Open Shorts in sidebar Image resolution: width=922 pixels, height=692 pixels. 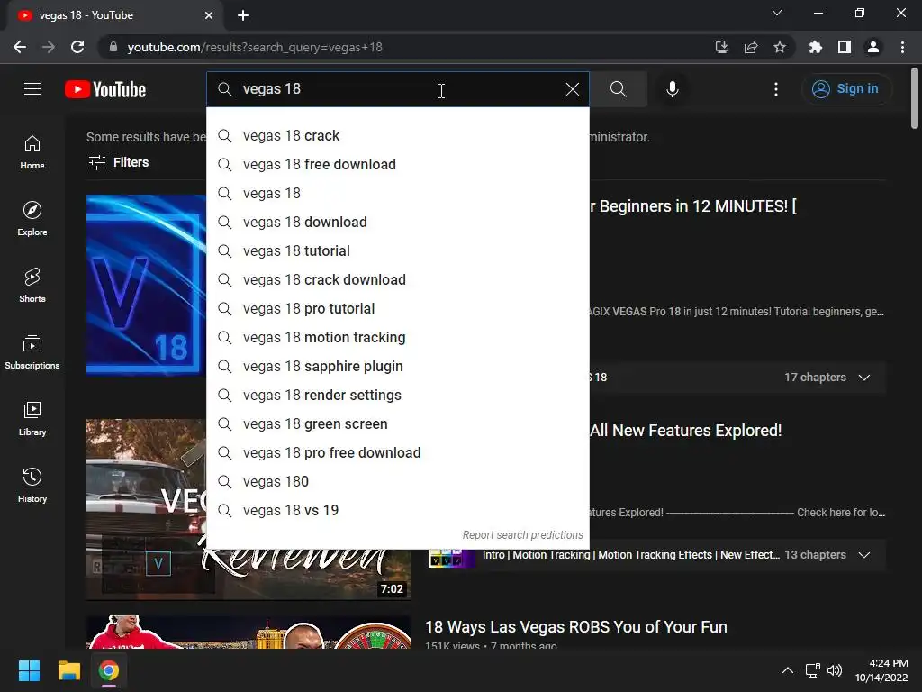tap(32, 286)
